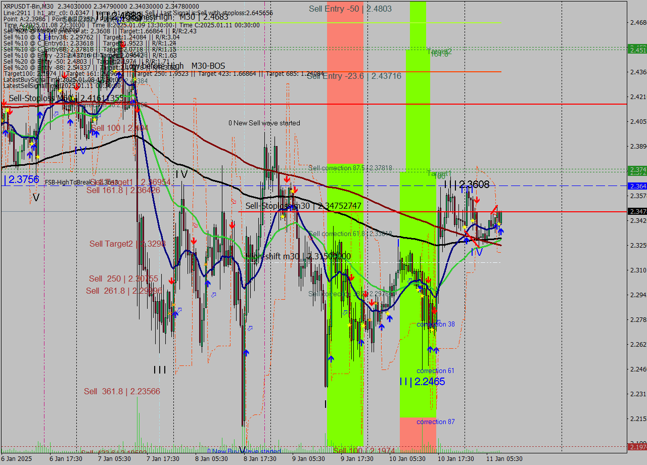Click the black 2.347 current price tag
This screenshot has width=647, height=465.
pos(637,211)
